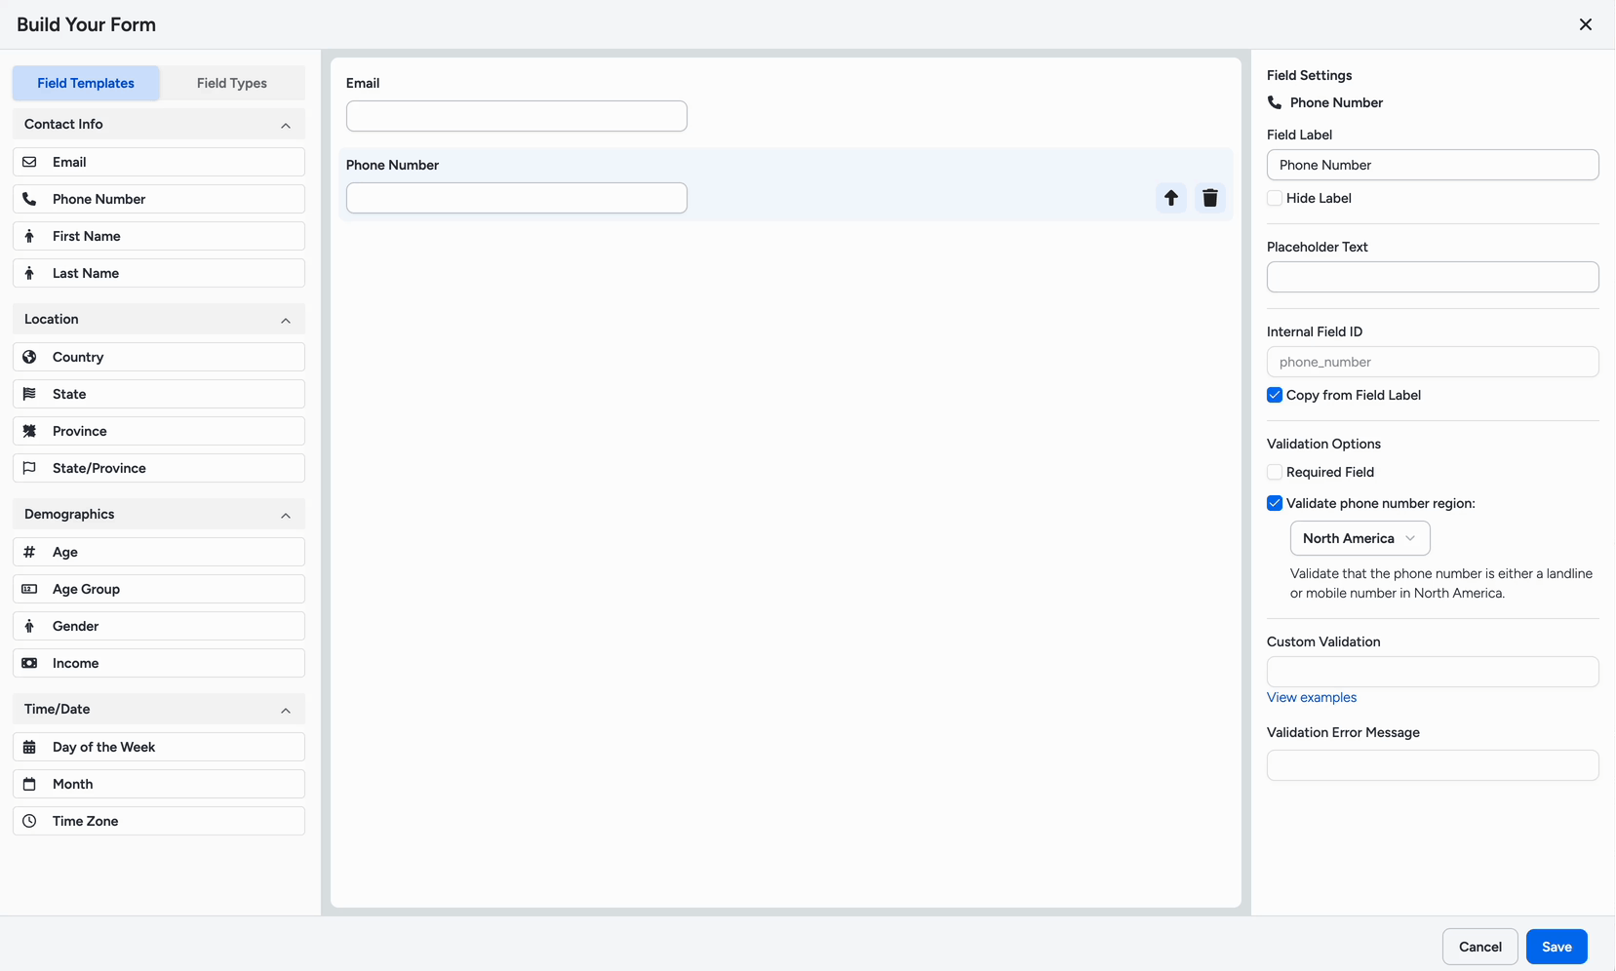Click the flag icon beside State
This screenshot has width=1616, height=971.
[29, 394]
